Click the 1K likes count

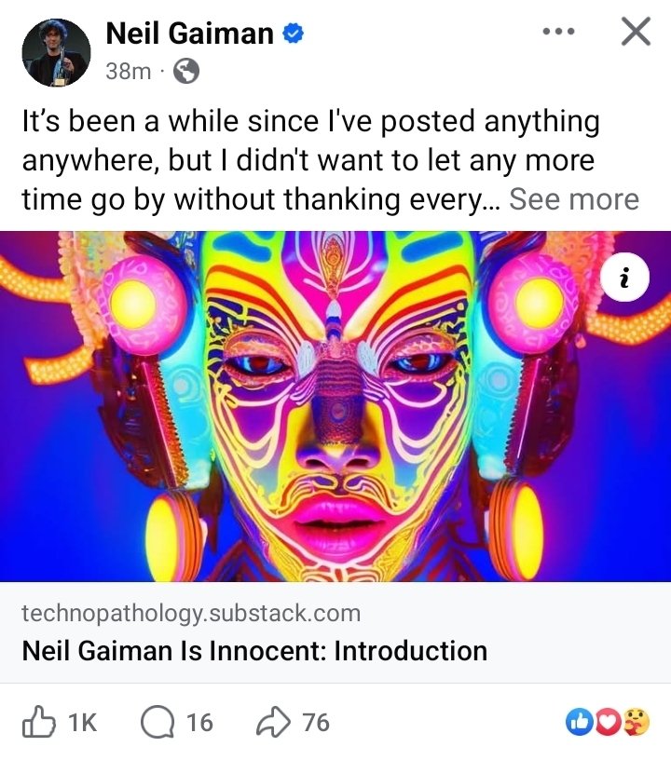click(x=82, y=723)
